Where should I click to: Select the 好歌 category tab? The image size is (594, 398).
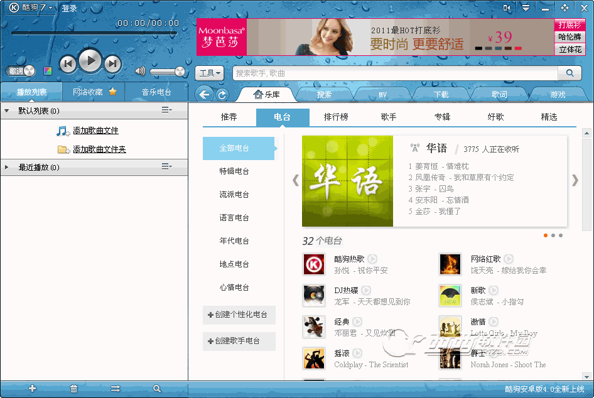(x=495, y=117)
